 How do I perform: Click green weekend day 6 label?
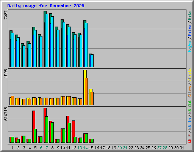pyautogui.click(x=41, y=148)
